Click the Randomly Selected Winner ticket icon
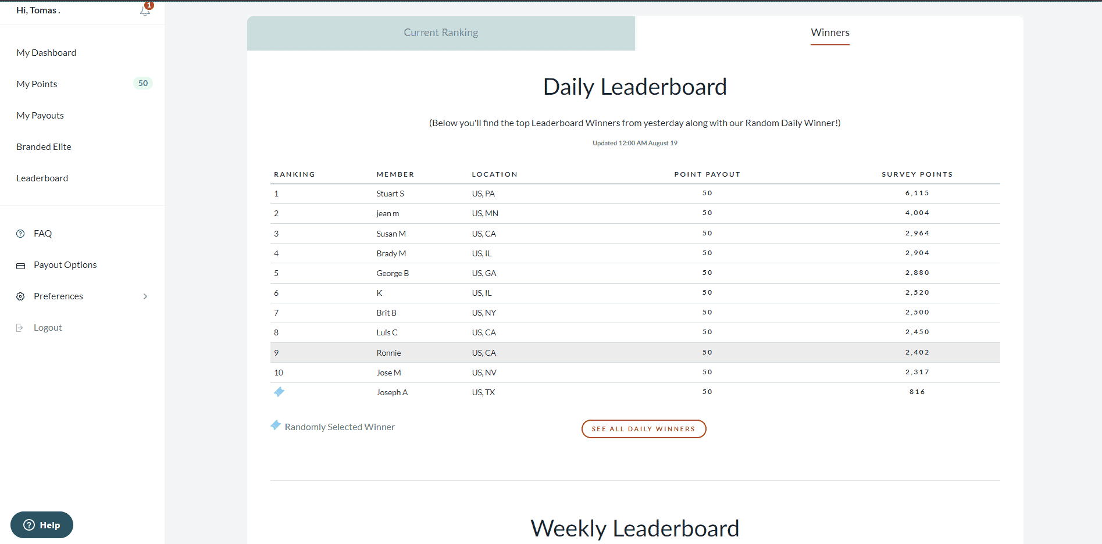 click(276, 425)
